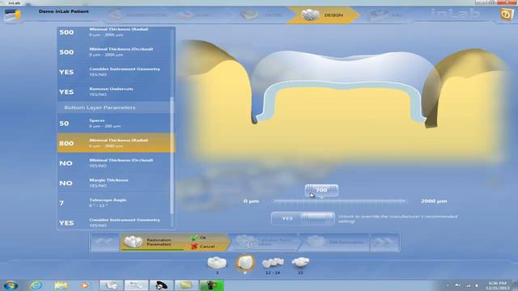The width and height of the screenshot is (518, 291).
Task: Launch Internet Explorer from taskbar
Action: coord(36,285)
